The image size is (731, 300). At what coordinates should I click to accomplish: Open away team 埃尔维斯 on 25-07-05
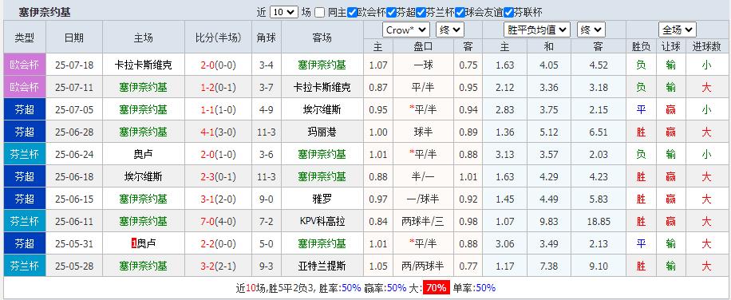[322, 109]
